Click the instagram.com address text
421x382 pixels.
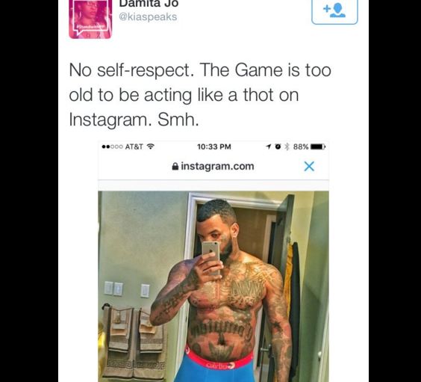pos(217,166)
